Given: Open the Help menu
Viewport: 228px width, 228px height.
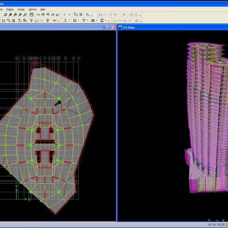Looking at the screenshot, I should [x=43, y=9].
